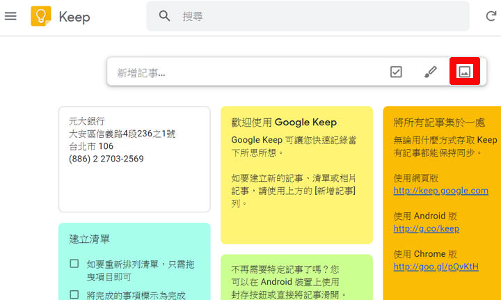This screenshot has height=300, width=501.
Task: Open the green note 不再需要特定記事了嗎
Action: pyautogui.click(x=297, y=277)
